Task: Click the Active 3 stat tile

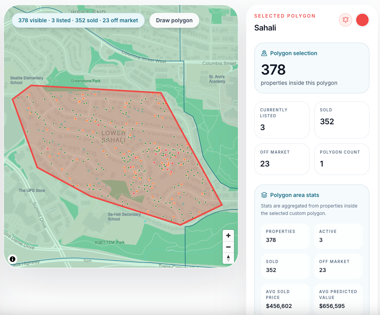Action: (x=339, y=236)
